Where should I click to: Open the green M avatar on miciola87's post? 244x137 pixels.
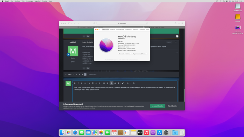(x=73, y=51)
